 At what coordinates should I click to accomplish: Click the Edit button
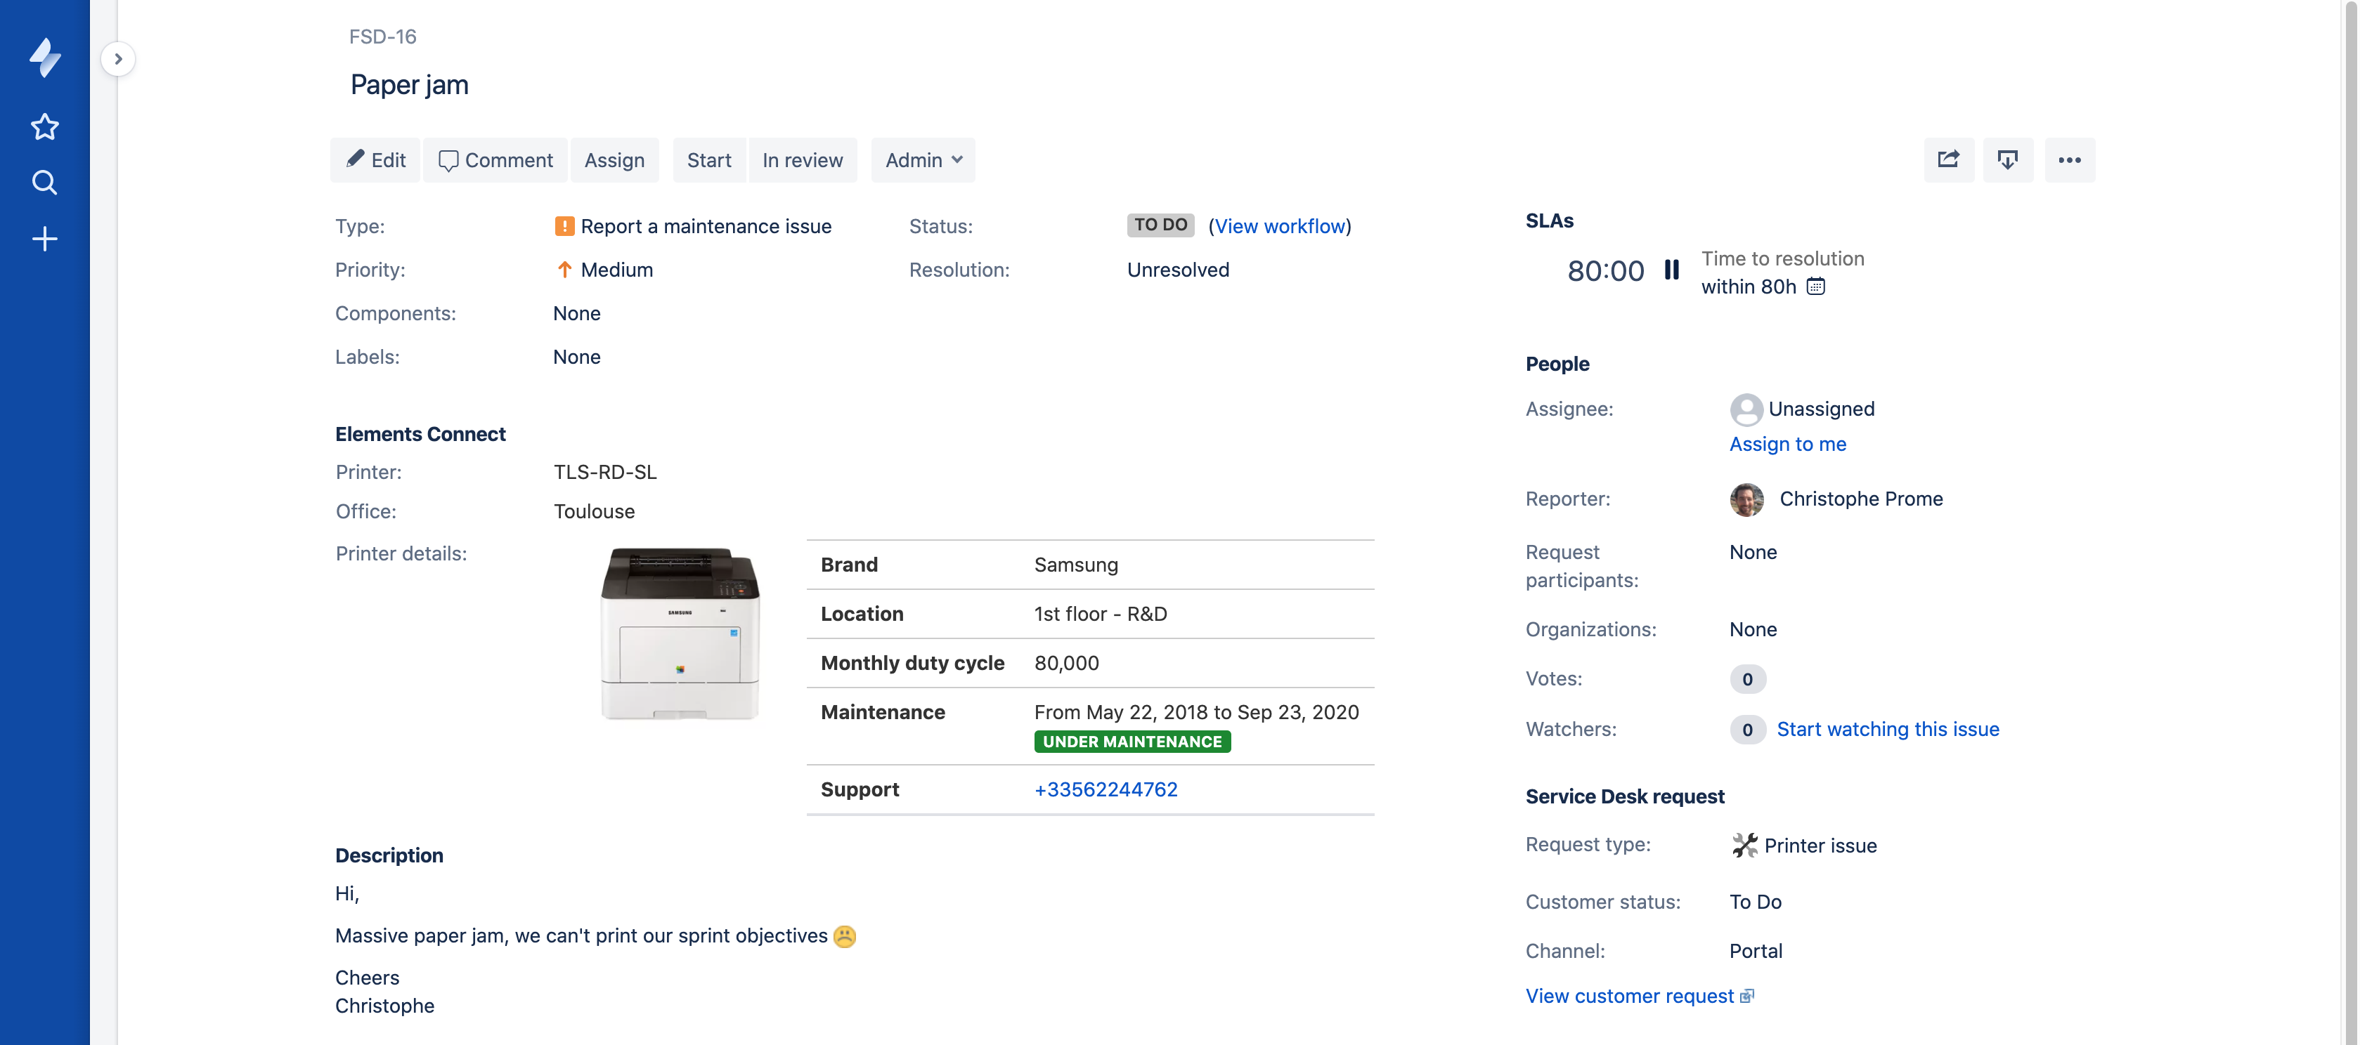pyautogui.click(x=375, y=159)
